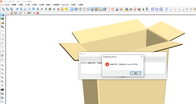Open the 工具 (Tools) menu
196x104 pixels.
point(27,5)
